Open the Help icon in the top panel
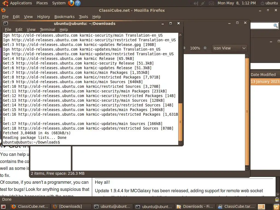The height and width of the screenshot is (210, 280). point(77,3)
